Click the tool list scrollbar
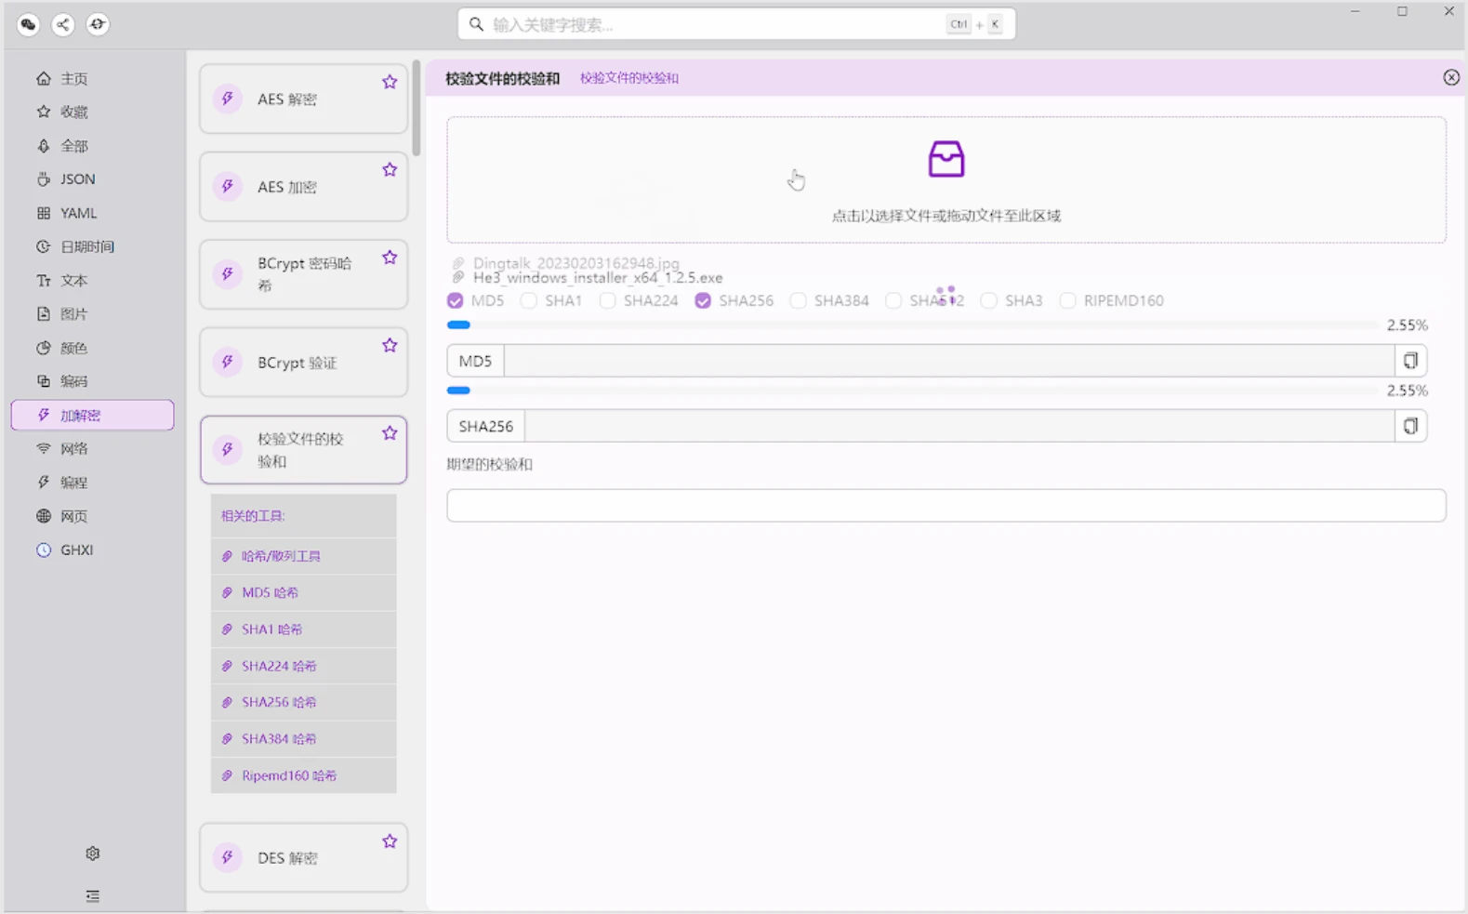 417,108
